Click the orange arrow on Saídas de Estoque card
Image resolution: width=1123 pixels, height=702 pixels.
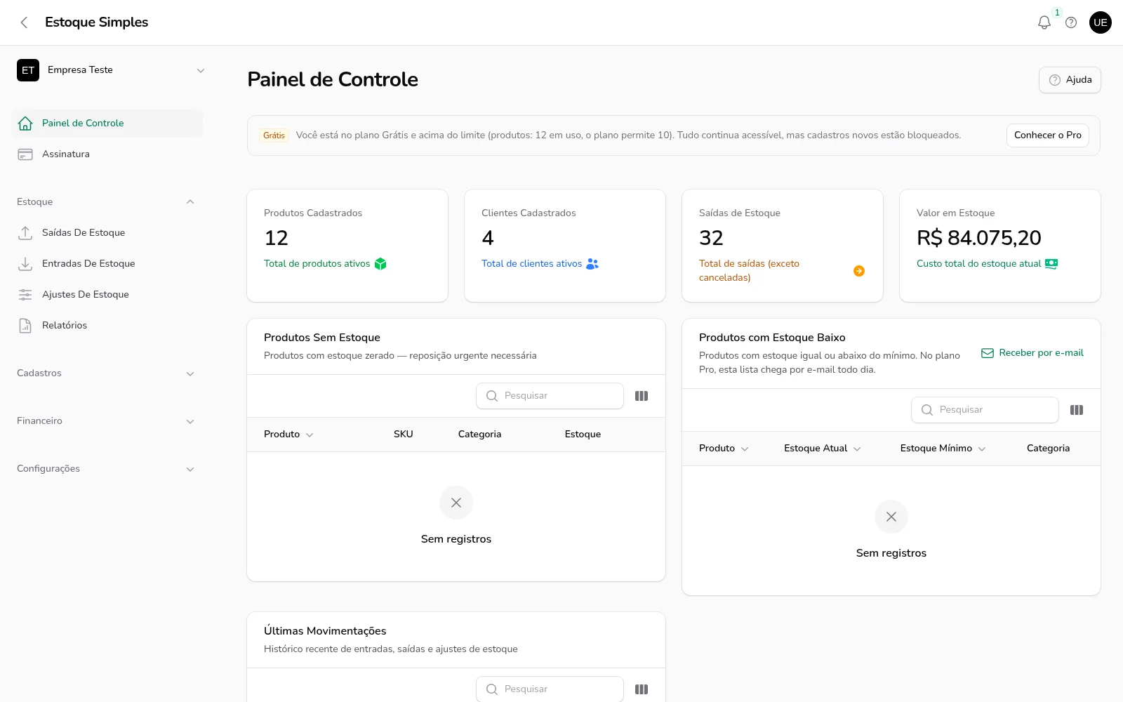(x=859, y=271)
